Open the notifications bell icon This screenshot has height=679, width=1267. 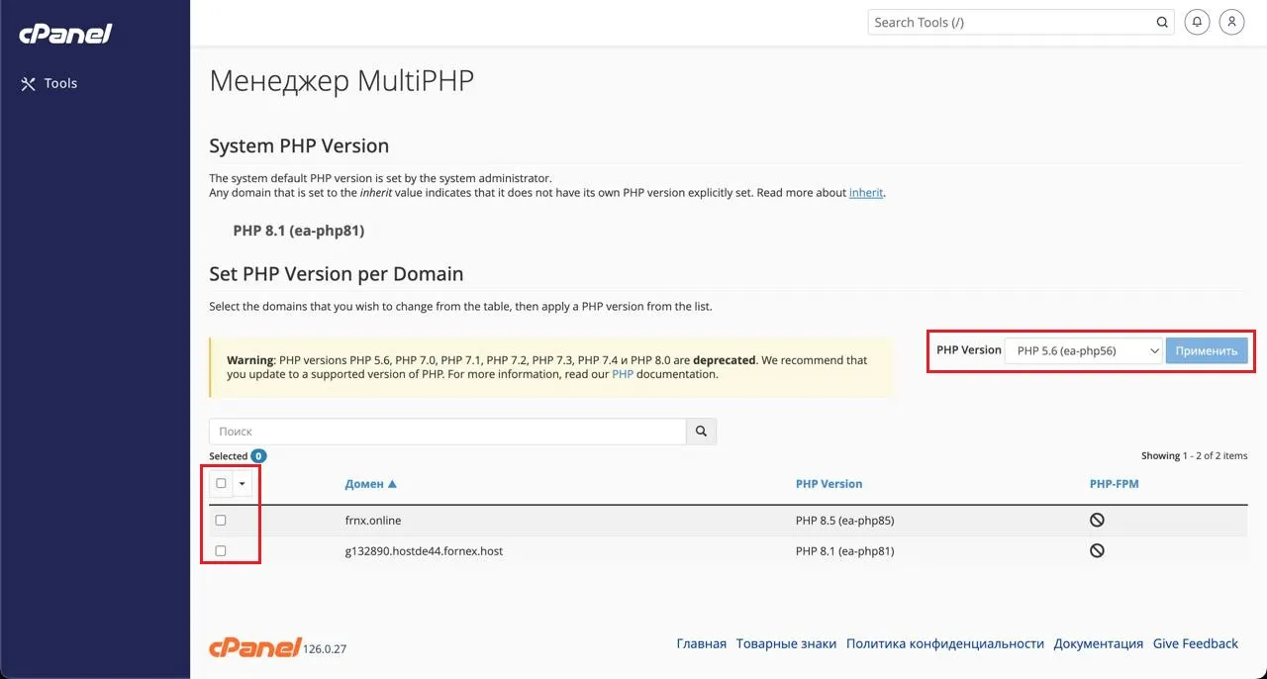(1197, 22)
